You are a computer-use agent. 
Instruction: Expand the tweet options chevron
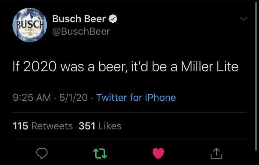point(244,19)
